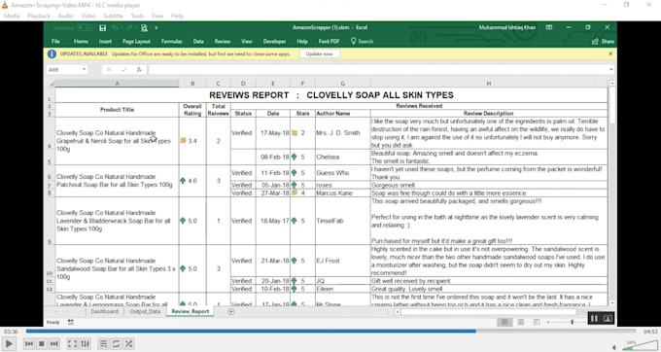Image resolution: width=661 pixels, height=352 pixels.
Task: Show the VLC playlist
Action: pyautogui.click(x=103, y=344)
